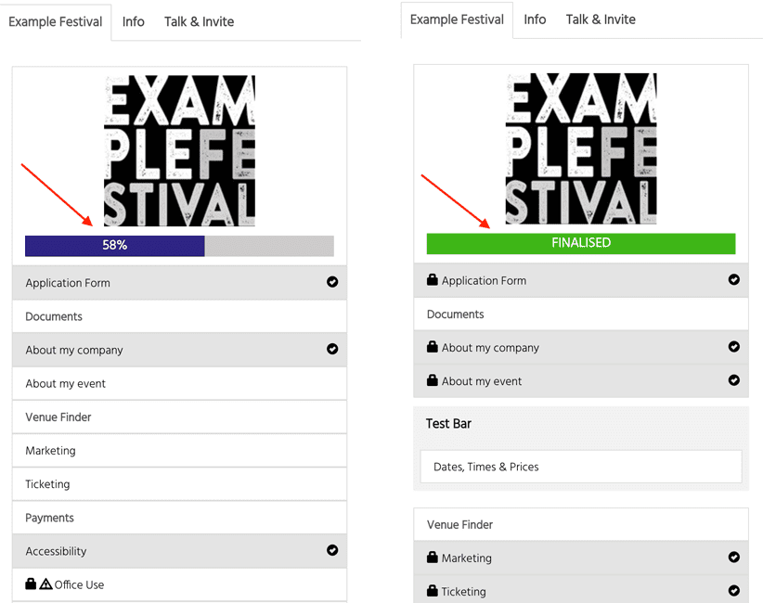Image resolution: width=763 pixels, height=603 pixels.
Task: Open the Venue Finder section in finalised panel
Action: click(x=581, y=524)
